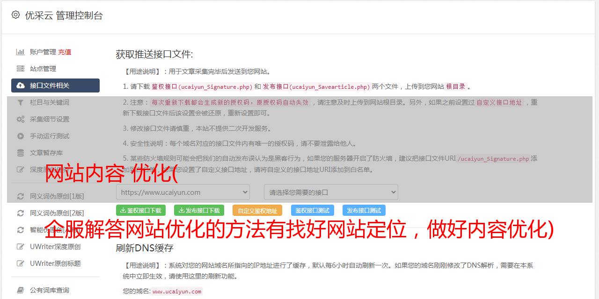Click the bar chart icon for 账户管理
The height and width of the screenshot is (299, 599).
tap(21, 52)
